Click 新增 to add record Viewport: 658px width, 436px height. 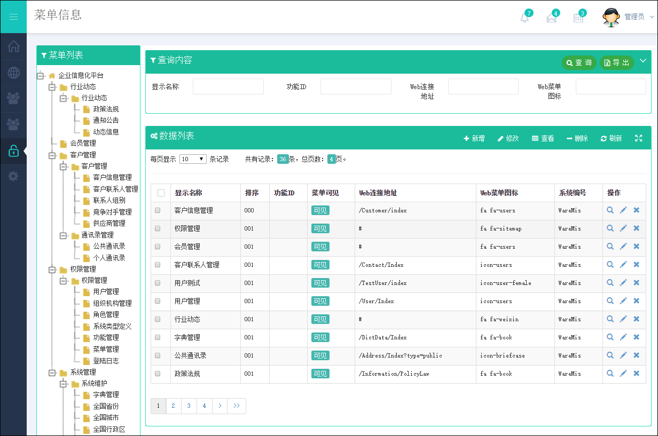pos(474,138)
